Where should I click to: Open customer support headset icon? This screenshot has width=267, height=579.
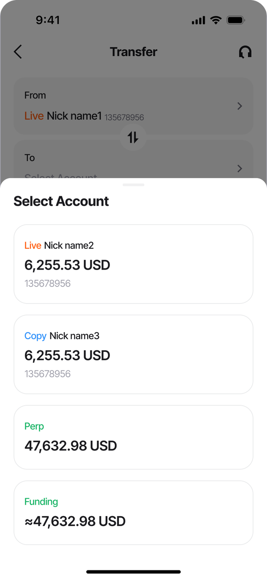point(245,52)
